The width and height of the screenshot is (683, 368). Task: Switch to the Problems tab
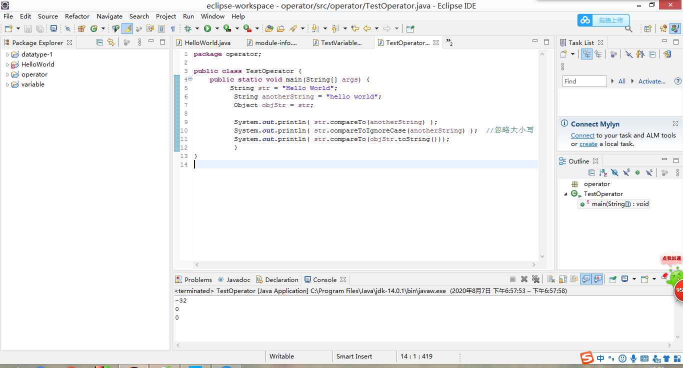tap(193, 279)
